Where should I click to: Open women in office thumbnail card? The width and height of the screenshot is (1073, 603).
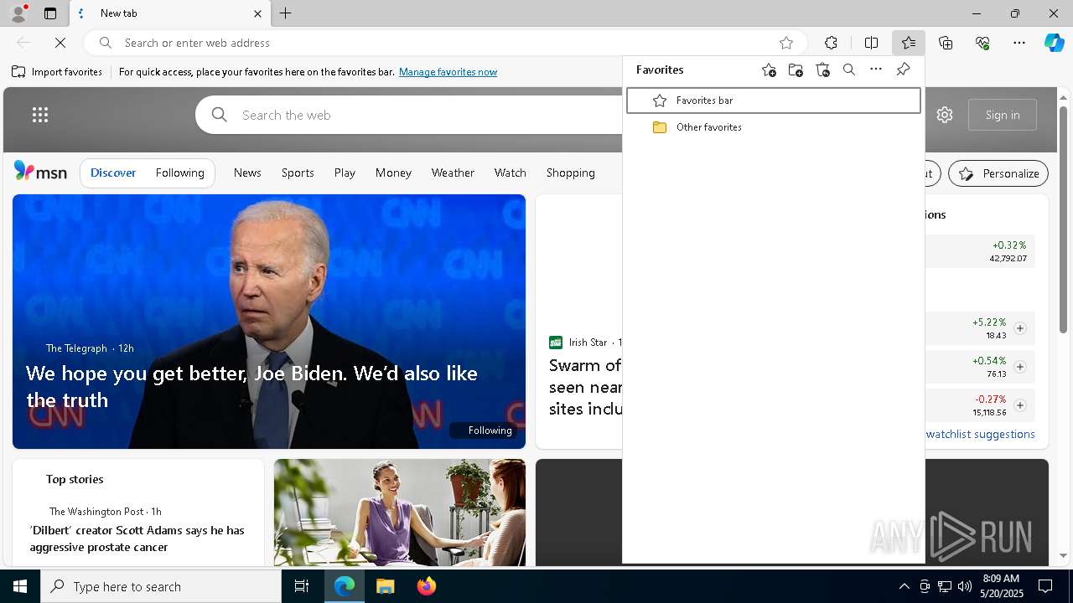click(400, 513)
